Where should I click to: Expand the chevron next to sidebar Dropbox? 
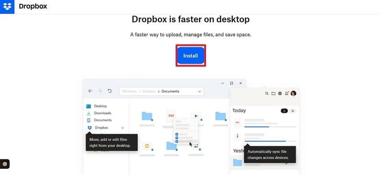122,128
